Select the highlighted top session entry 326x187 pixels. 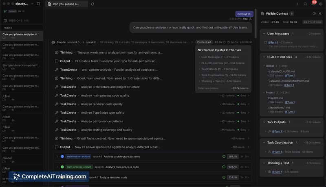[22, 36]
